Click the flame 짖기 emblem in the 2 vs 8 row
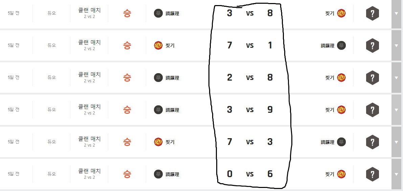The height and width of the screenshot is (191, 403). (x=341, y=78)
